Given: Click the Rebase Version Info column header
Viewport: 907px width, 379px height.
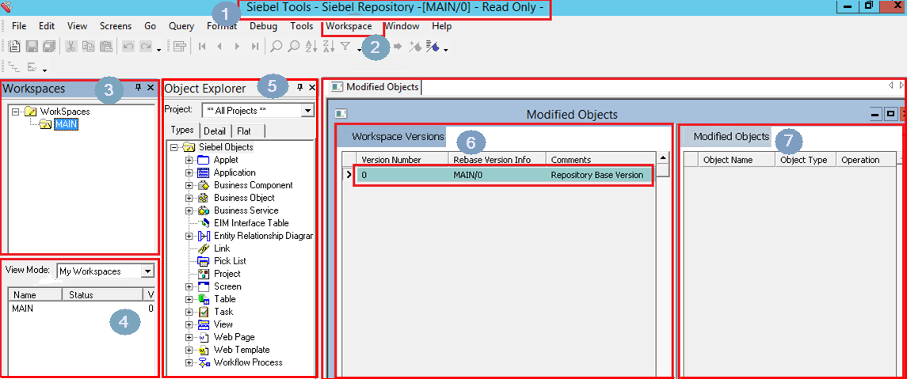Looking at the screenshot, I should click(x=497, y=160).
